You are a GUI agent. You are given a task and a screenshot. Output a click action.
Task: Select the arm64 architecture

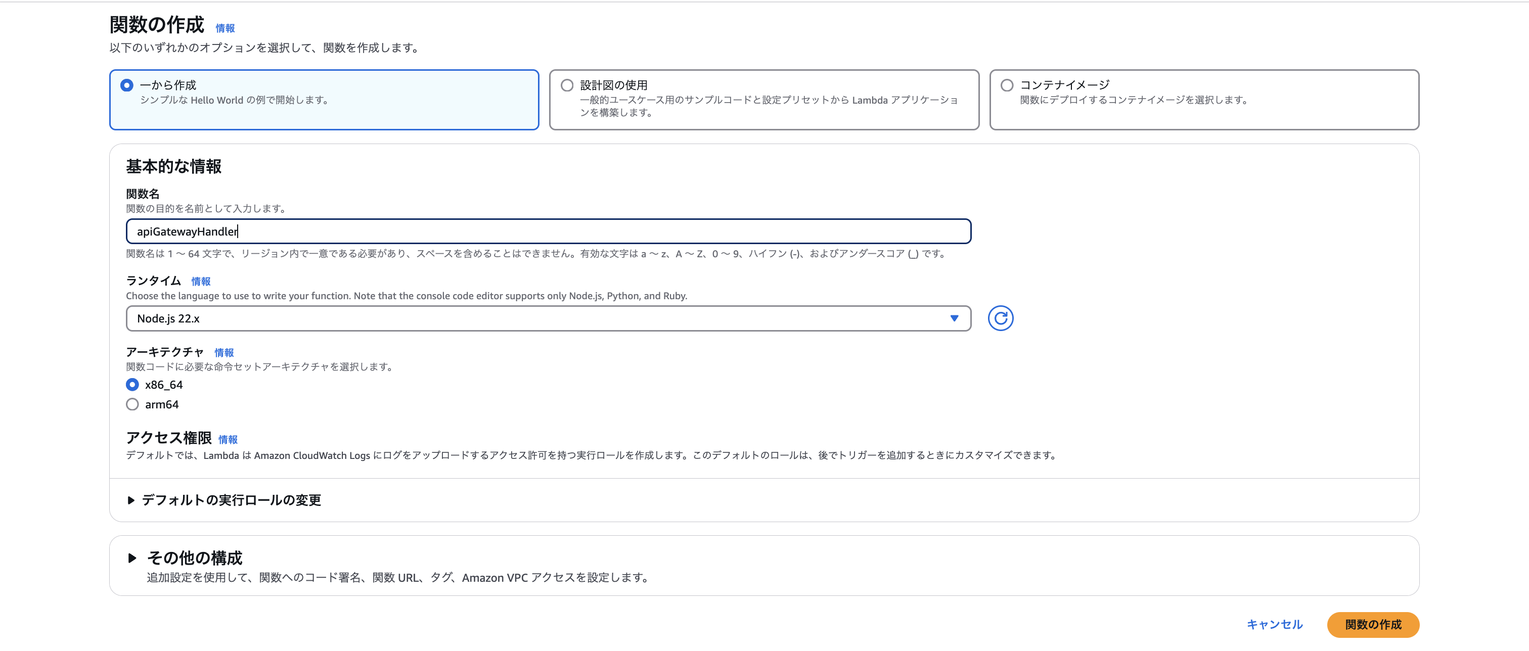132,404
